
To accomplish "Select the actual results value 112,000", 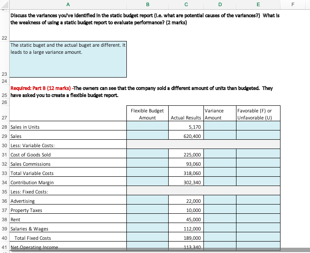I will tap(186, 227).
